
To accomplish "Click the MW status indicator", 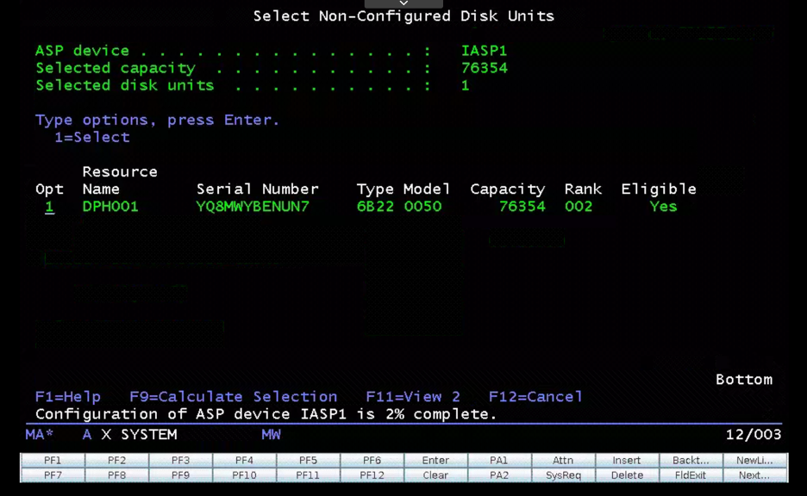I will (x=272, y=435).
